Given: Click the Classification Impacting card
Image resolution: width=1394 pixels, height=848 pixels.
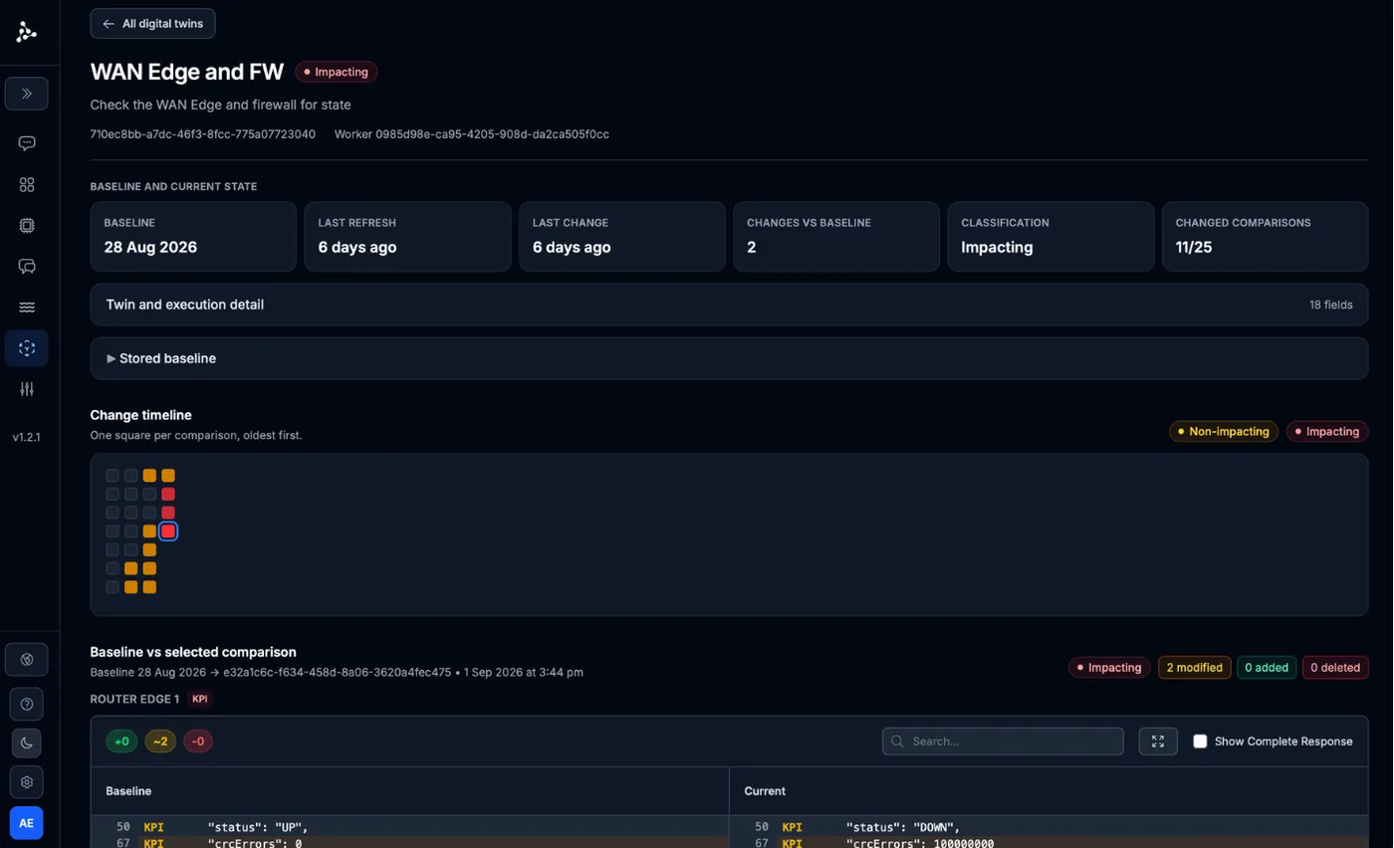Looking at the screenshot, I should (x=1050, y=237).
